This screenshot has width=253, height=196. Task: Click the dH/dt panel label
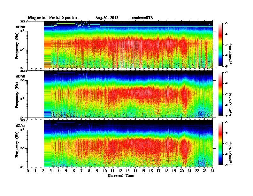tap(20, 27)
